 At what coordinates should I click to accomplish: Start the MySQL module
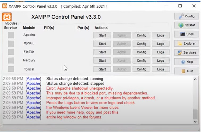pyautogui.click(x=102, y=44)
